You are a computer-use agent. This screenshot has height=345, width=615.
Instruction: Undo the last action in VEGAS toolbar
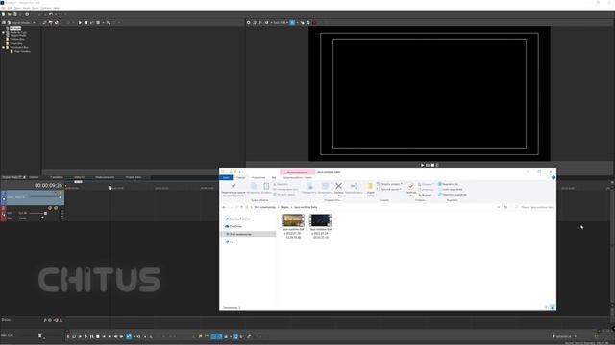(50, 14)
